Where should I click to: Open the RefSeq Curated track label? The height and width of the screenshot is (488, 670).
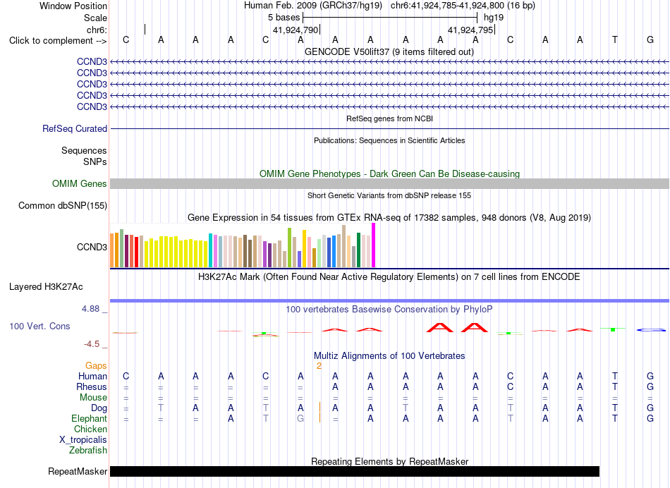pos(75,128)
